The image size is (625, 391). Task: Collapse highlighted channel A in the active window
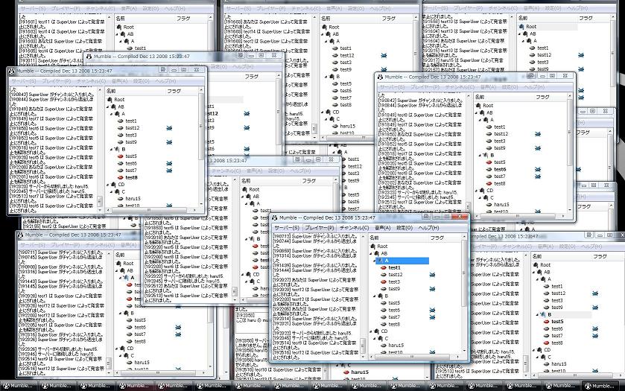375,261
